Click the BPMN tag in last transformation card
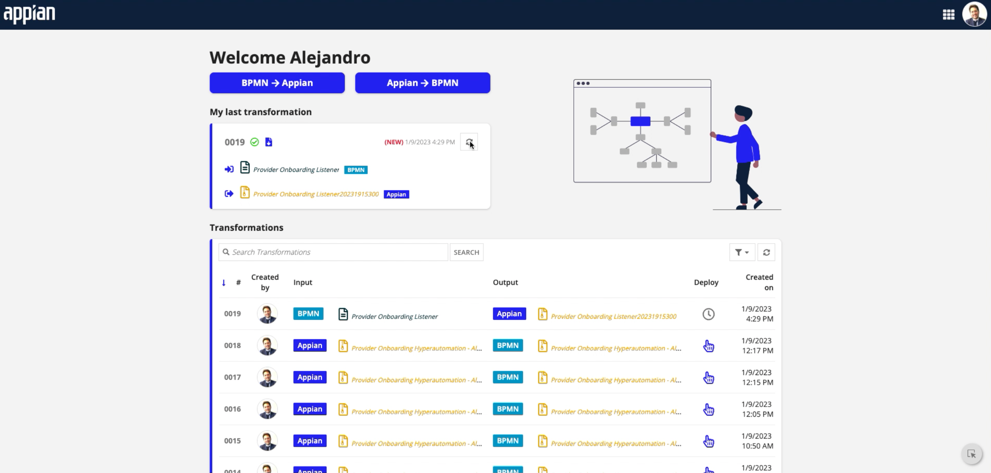This screenshot has height=473, width=991. tap(355, 170)
